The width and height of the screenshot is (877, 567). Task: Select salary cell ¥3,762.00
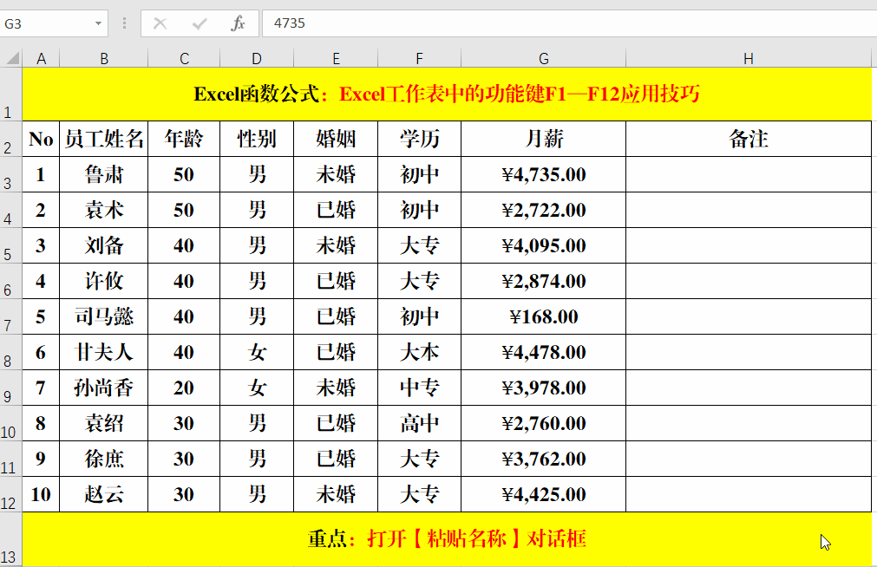[544, 459]
